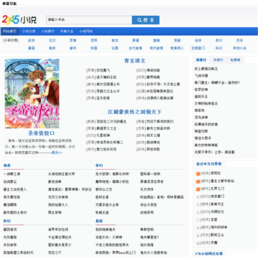Open the 网站首页 navigation tab

[10, 32]
